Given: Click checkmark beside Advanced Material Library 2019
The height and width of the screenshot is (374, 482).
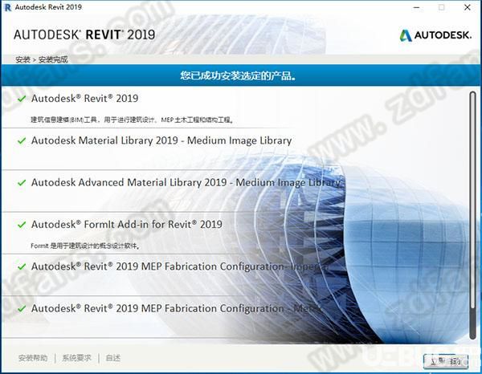Looking at the screenshot, I should [22, 183].
